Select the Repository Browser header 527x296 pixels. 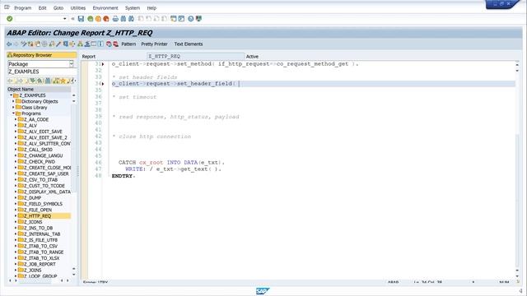point(41,55)
